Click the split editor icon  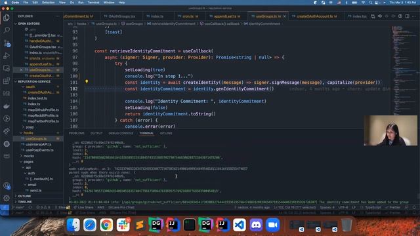click(x=407, y=16)
